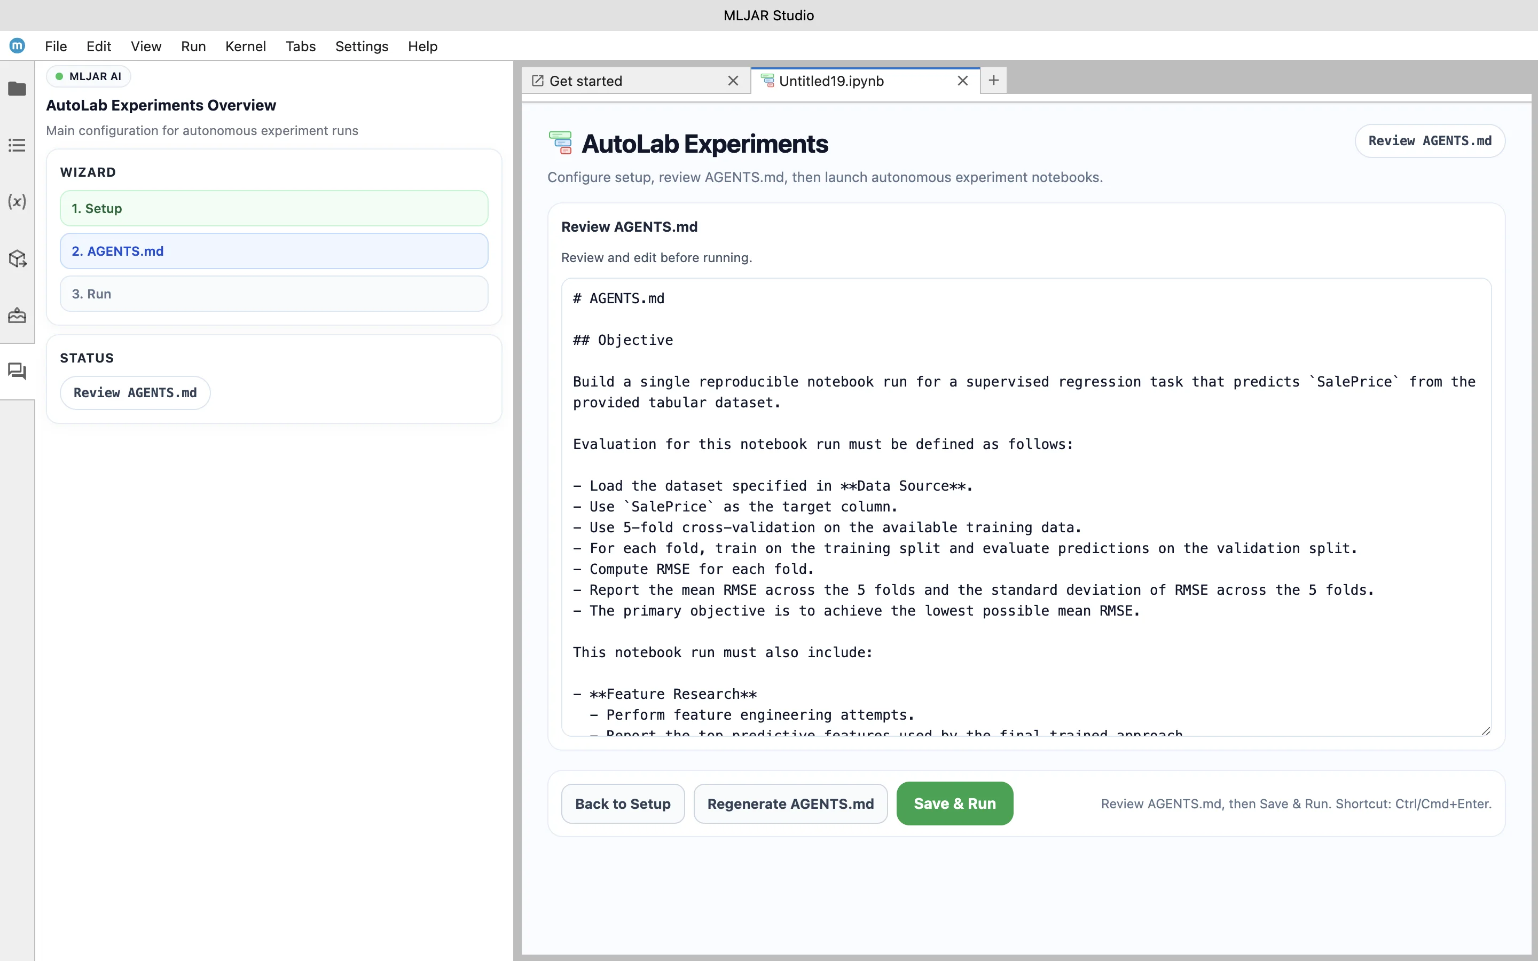Click the notebook icon on Untitled19.ipynb tab
Viewport: 1538px width, 961px height.
(768, 81)
